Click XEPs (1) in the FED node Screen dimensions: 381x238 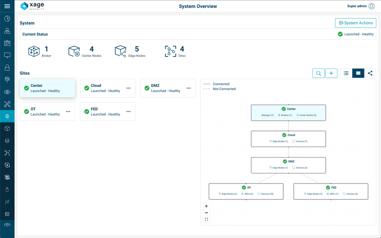[x=333, y=194]
